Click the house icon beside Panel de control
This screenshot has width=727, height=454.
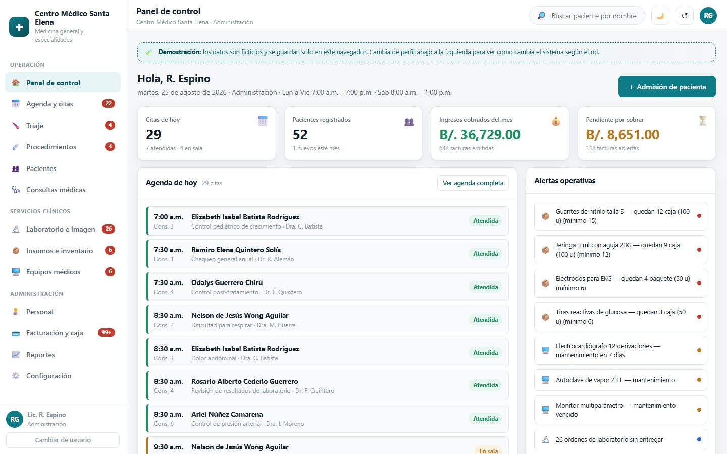[x=16, y=83]
